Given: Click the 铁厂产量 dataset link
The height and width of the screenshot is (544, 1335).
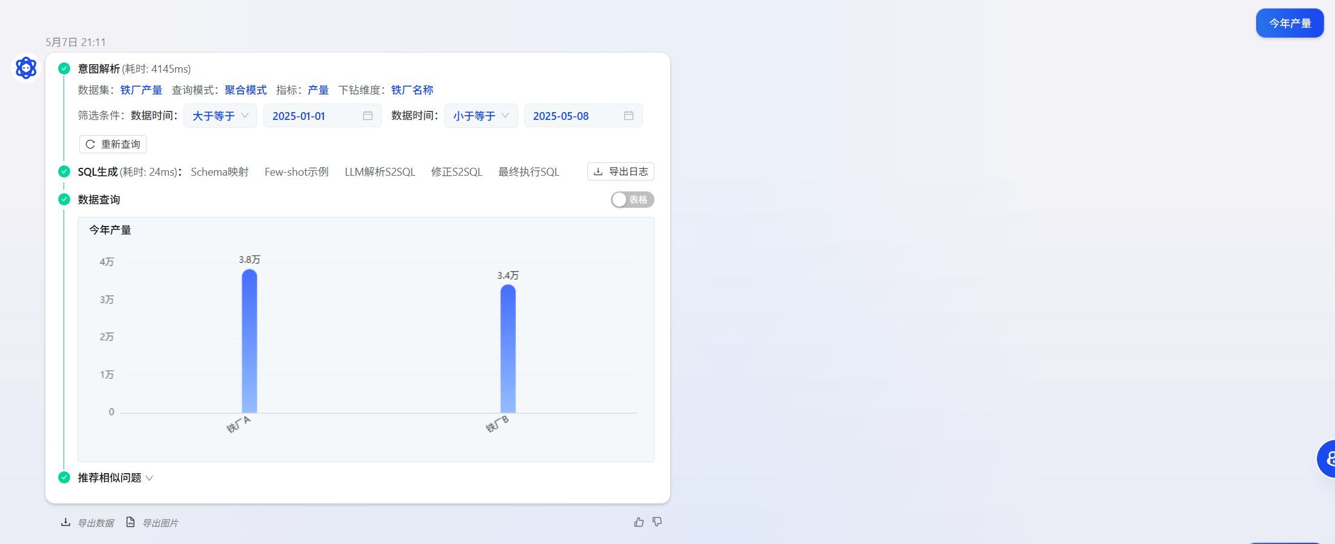Looking at the screenshot, I should pos(141,90).
